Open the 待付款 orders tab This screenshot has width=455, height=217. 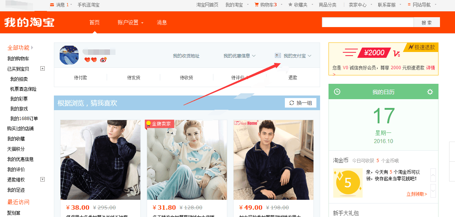(x=80, y=78)
